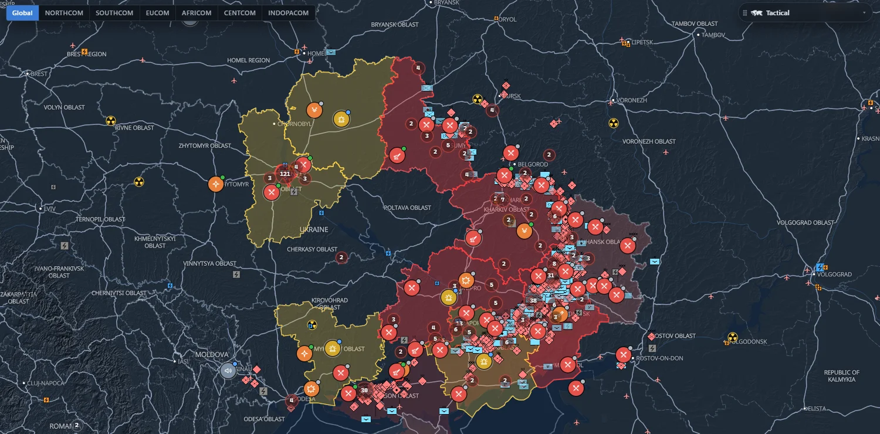This screenshot has width=880, height=434.
Task: Select the gray lightning icon below Vinnytsya Oblast
Action: [x=236, y=274]
